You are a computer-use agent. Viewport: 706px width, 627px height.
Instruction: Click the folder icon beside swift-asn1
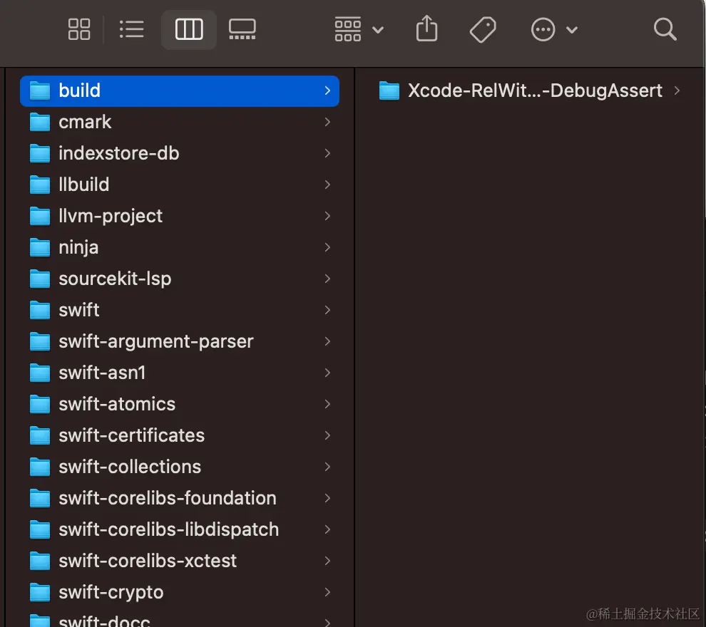40,373
